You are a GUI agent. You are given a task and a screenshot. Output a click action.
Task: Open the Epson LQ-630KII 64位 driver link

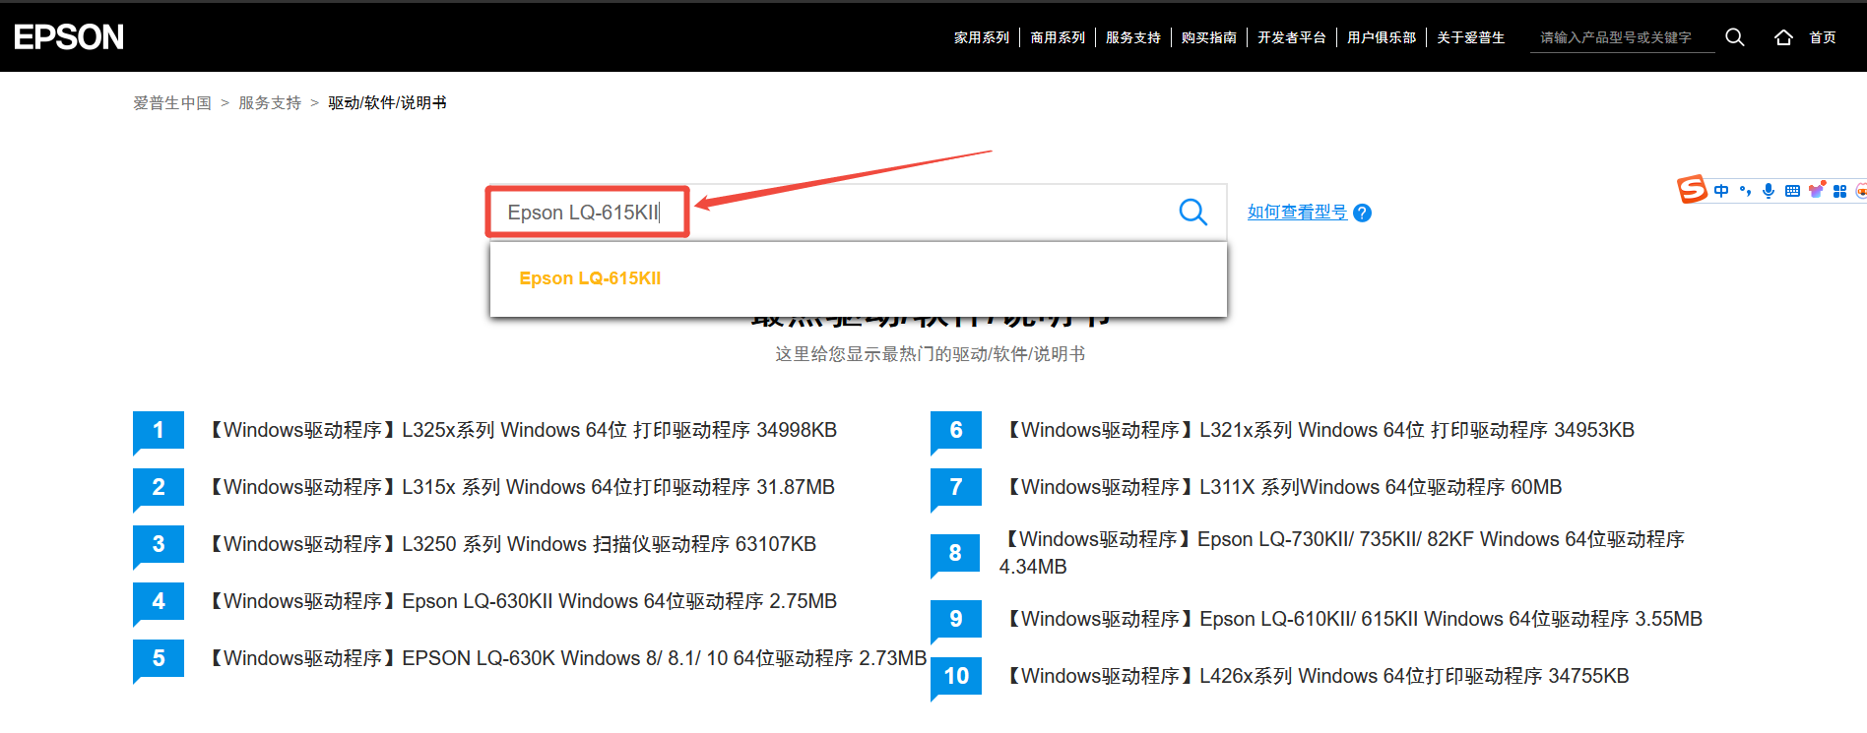click(x=521, y=601)
